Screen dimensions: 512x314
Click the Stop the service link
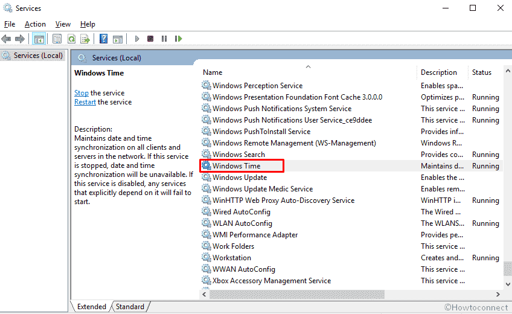point(82,93)
